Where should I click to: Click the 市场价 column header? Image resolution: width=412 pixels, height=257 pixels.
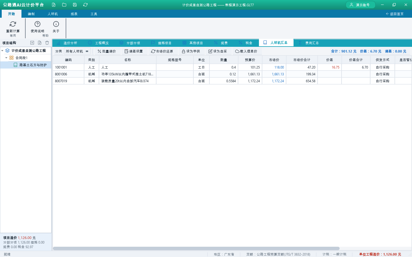click(274, 60)
